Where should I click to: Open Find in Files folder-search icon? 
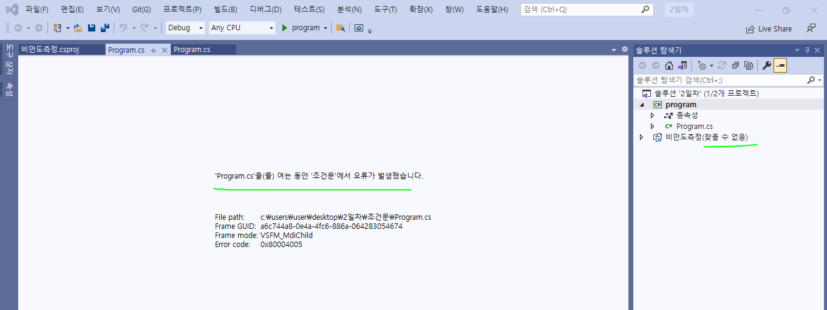[x=341, y=28]
